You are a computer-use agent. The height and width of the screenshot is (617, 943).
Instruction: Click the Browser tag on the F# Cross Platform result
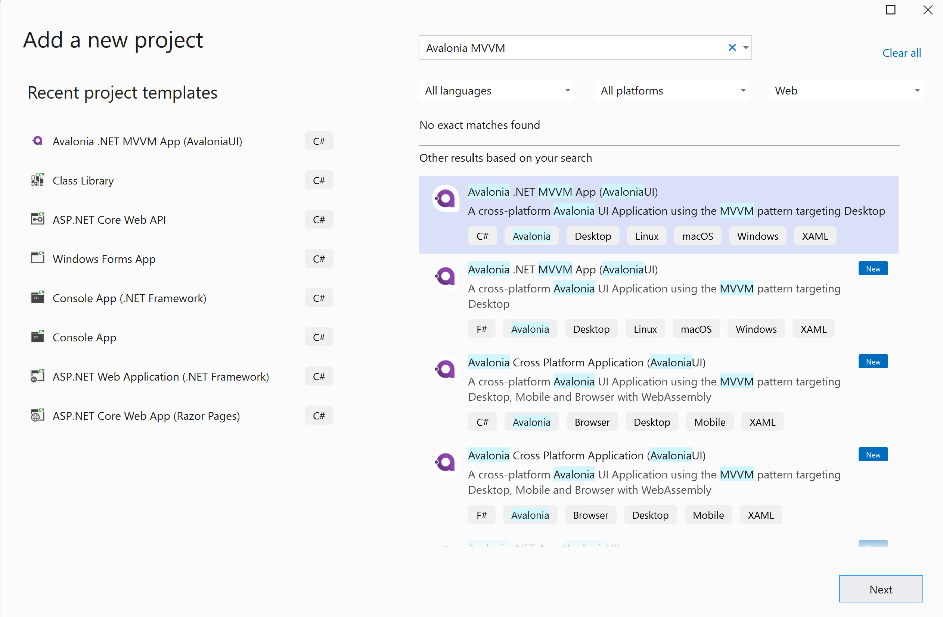tap(590, 515)
